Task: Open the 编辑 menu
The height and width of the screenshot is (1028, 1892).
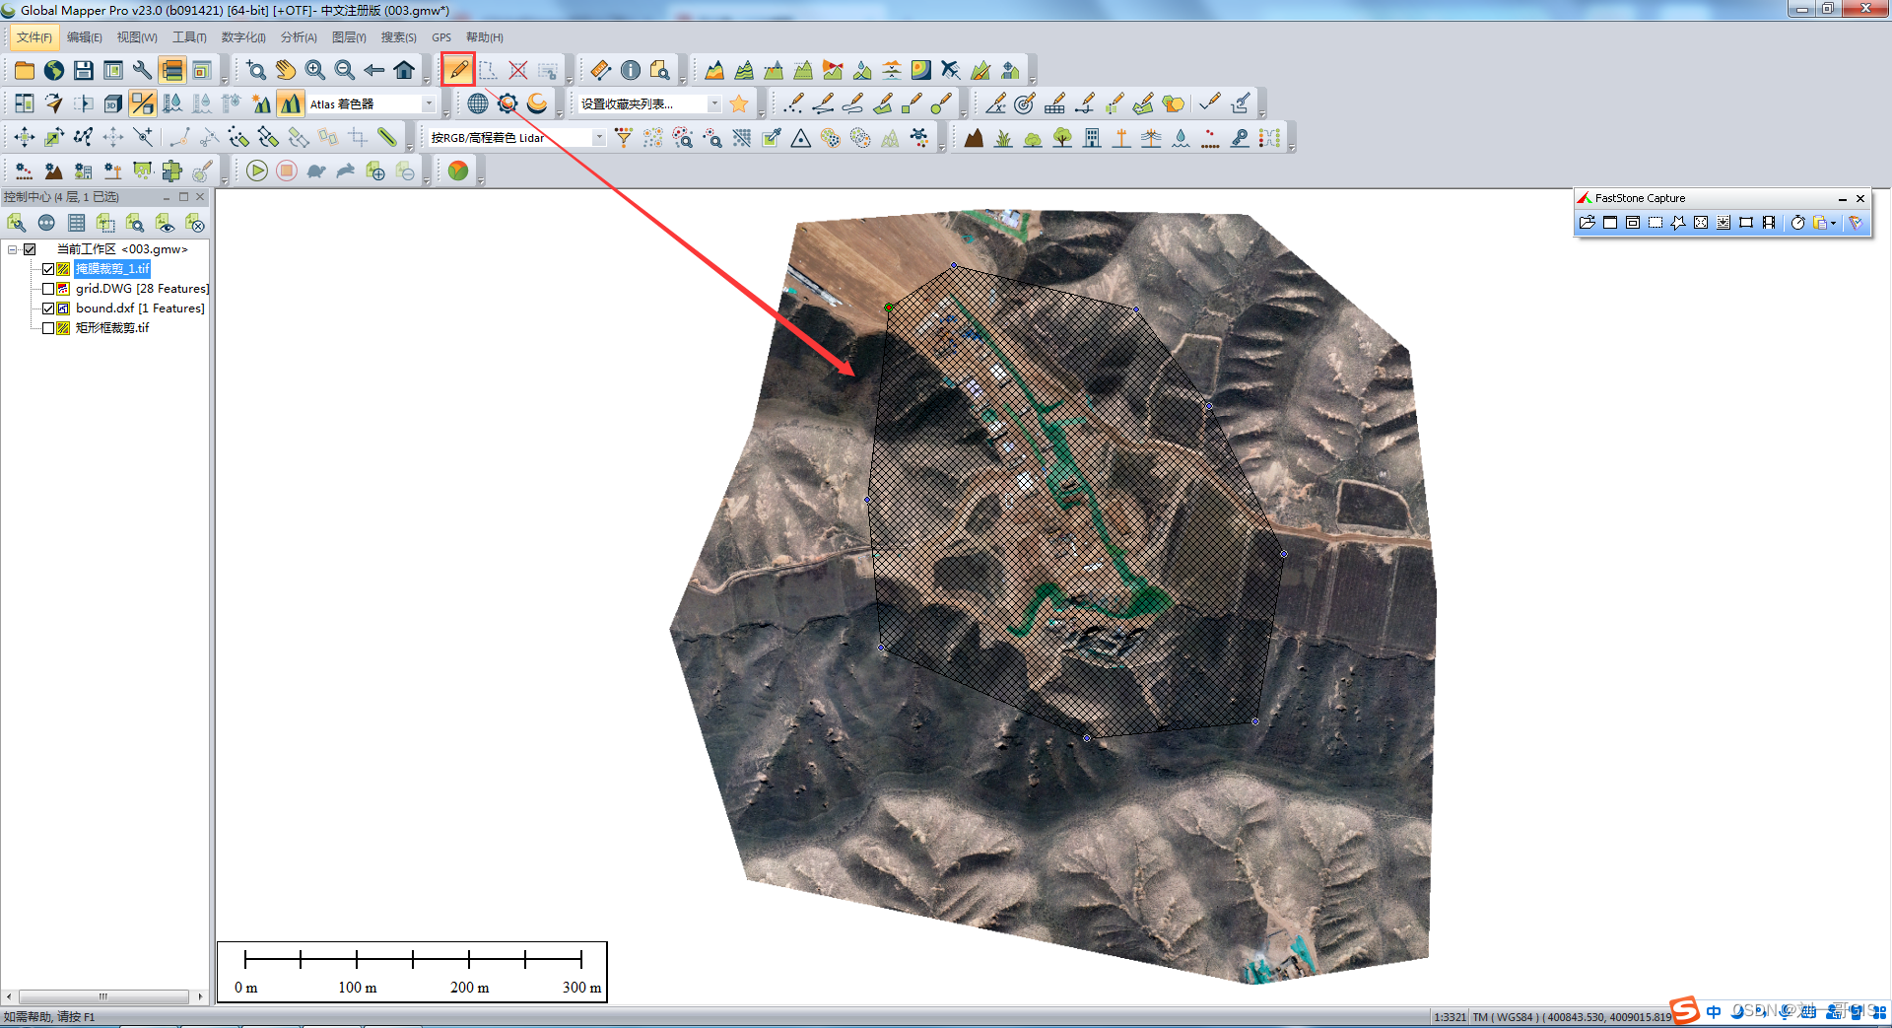Action: click(x=85, y=37)
